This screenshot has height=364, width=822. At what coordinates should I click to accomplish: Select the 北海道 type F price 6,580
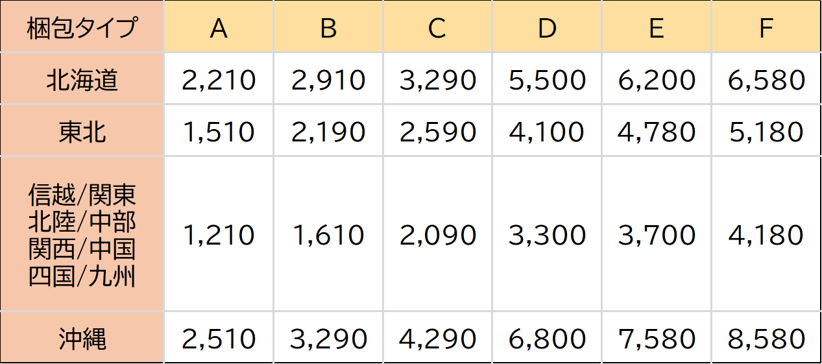(x=766, y=80)
